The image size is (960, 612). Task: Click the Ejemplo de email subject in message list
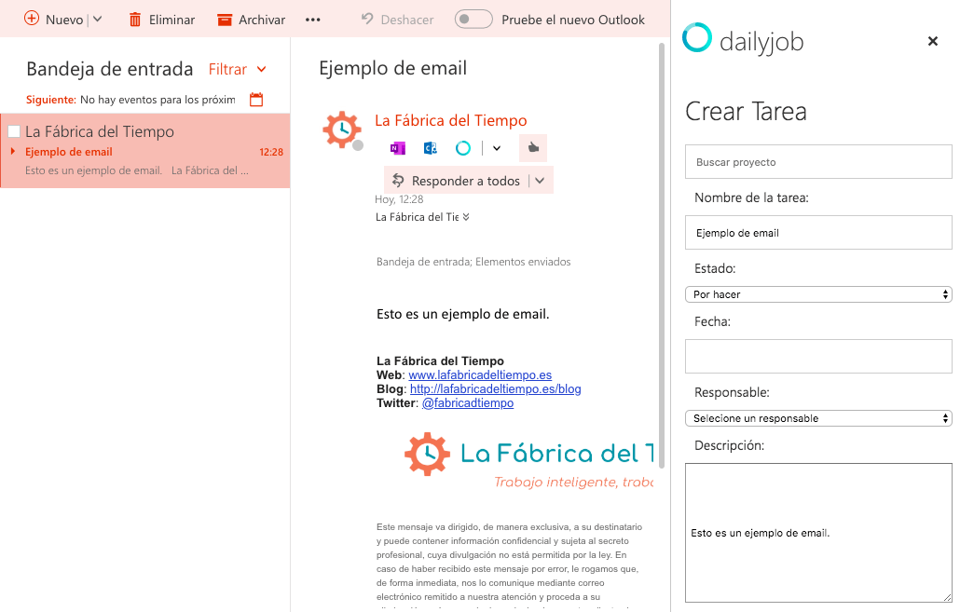(x=69, y=152)
